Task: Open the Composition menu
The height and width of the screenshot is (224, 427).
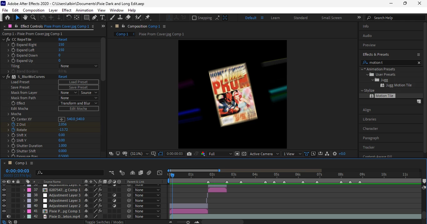Action: coord(33,10)
